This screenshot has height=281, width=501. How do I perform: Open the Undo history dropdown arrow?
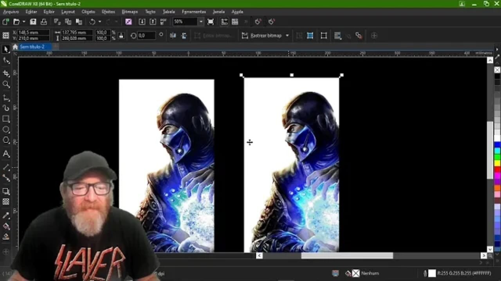(x=100, y=22)
